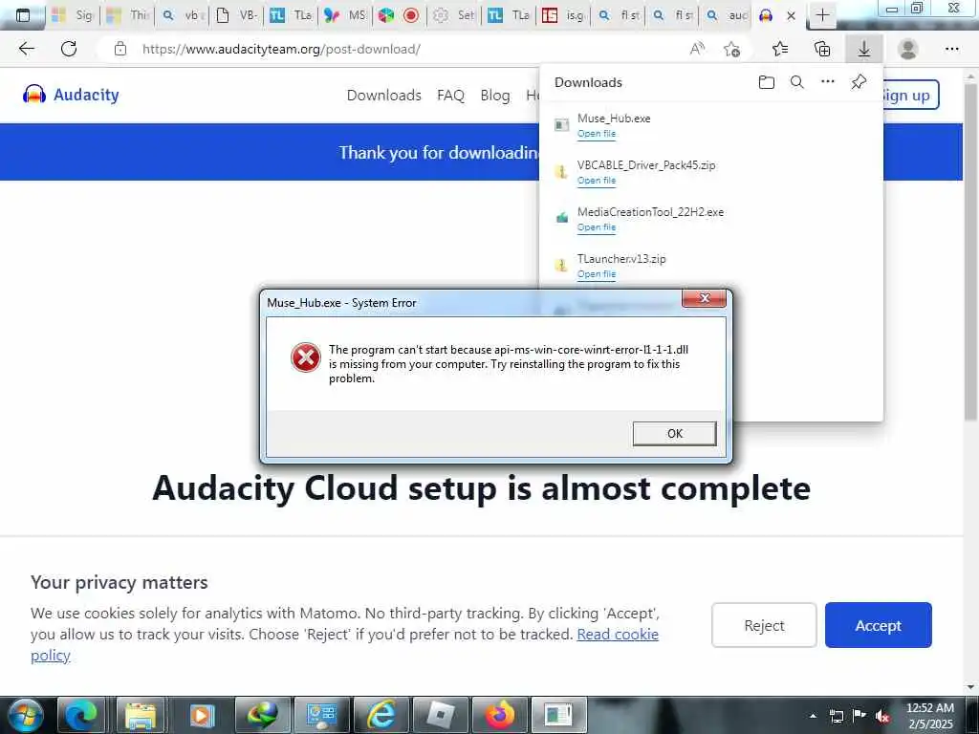Go back in the Edge browser
The width and height of the screenshot is (979, 734).
point(26,49)
